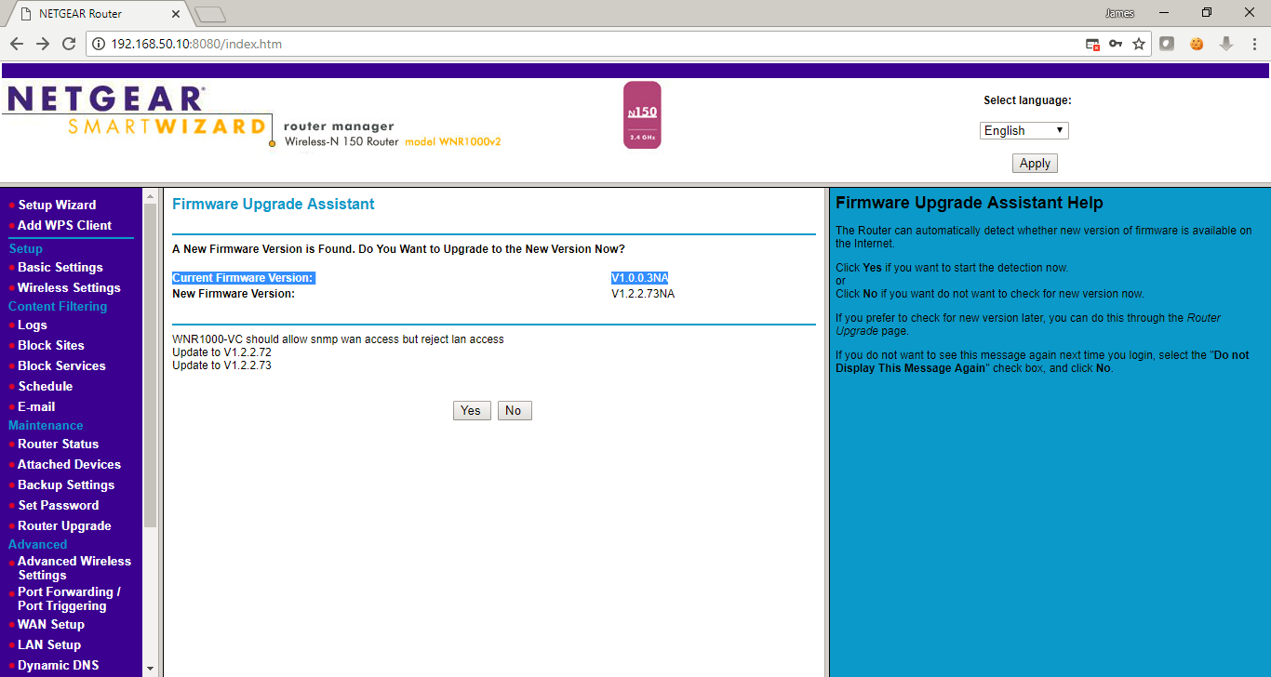The height and width of the screenshot is (677, 1271).
Task: Click the sidebar scrollbar down arrow
Action: [x=151, y=669]
